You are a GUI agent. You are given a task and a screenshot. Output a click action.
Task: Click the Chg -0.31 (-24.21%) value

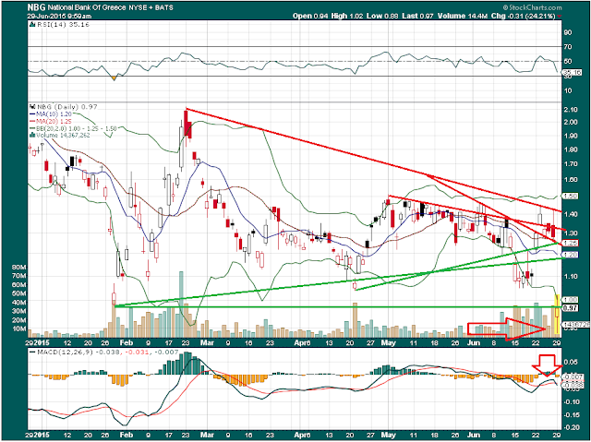[x=524, y=16]
